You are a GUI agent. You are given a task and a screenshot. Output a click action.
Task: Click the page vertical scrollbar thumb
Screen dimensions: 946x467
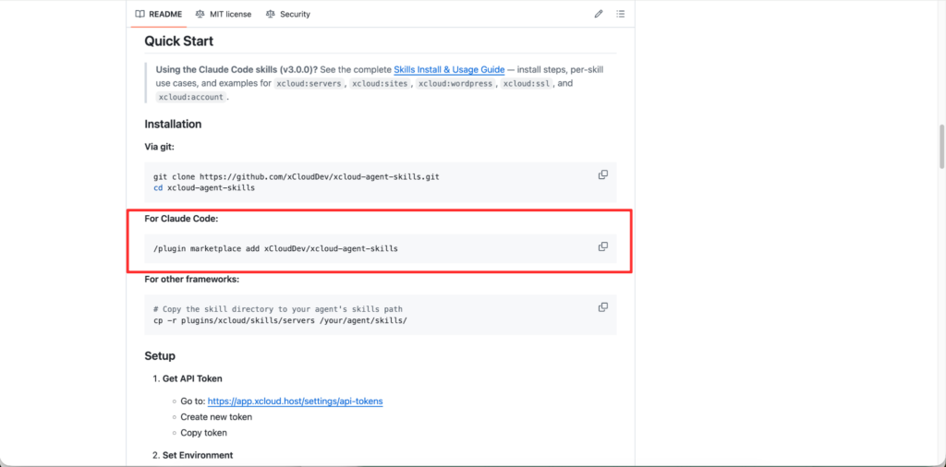coord(941,147)
